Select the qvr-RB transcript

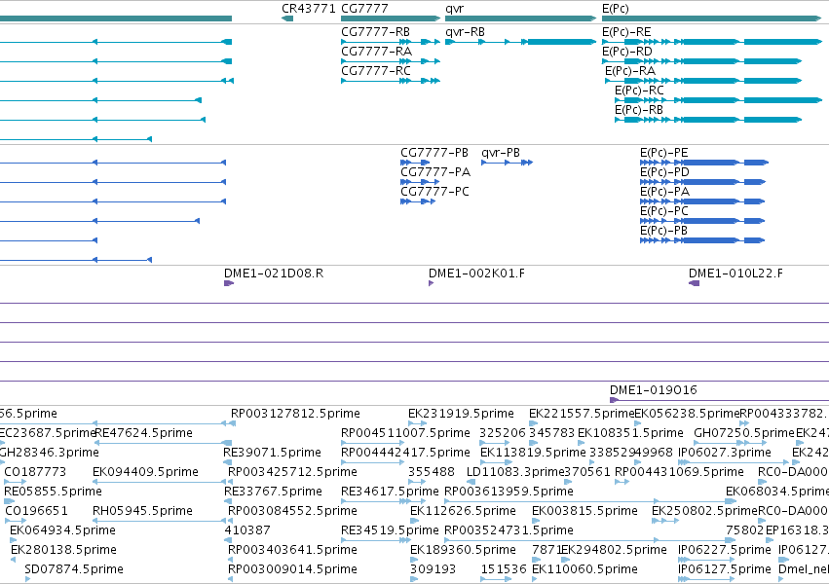point(521,42)
